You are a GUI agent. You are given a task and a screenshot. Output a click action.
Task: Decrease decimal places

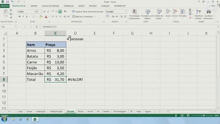coord(125,17)
